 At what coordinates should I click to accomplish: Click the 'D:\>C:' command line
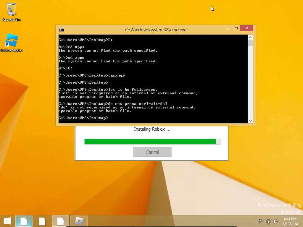[x=65, y=68]
